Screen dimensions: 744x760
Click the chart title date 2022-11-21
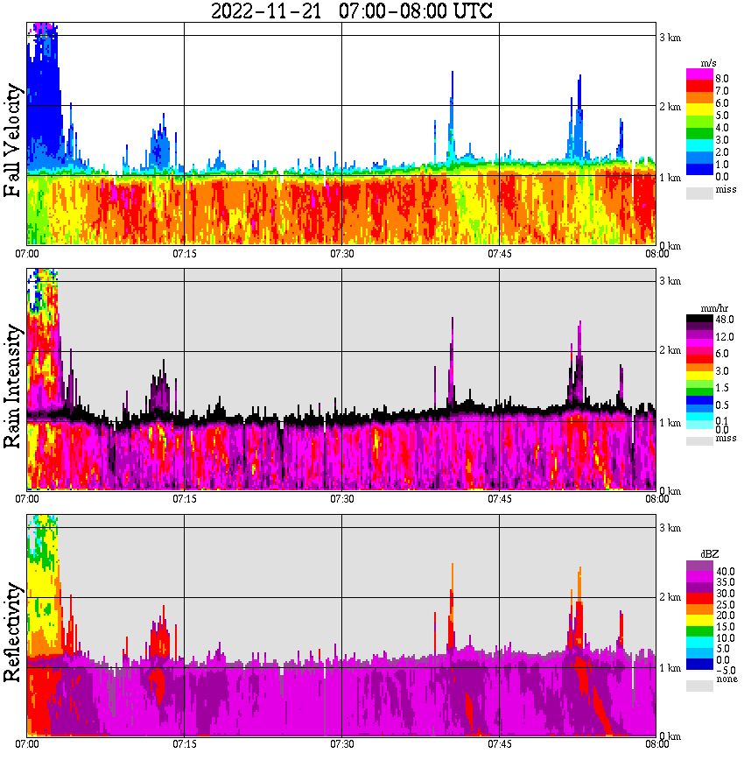[266, 11]
